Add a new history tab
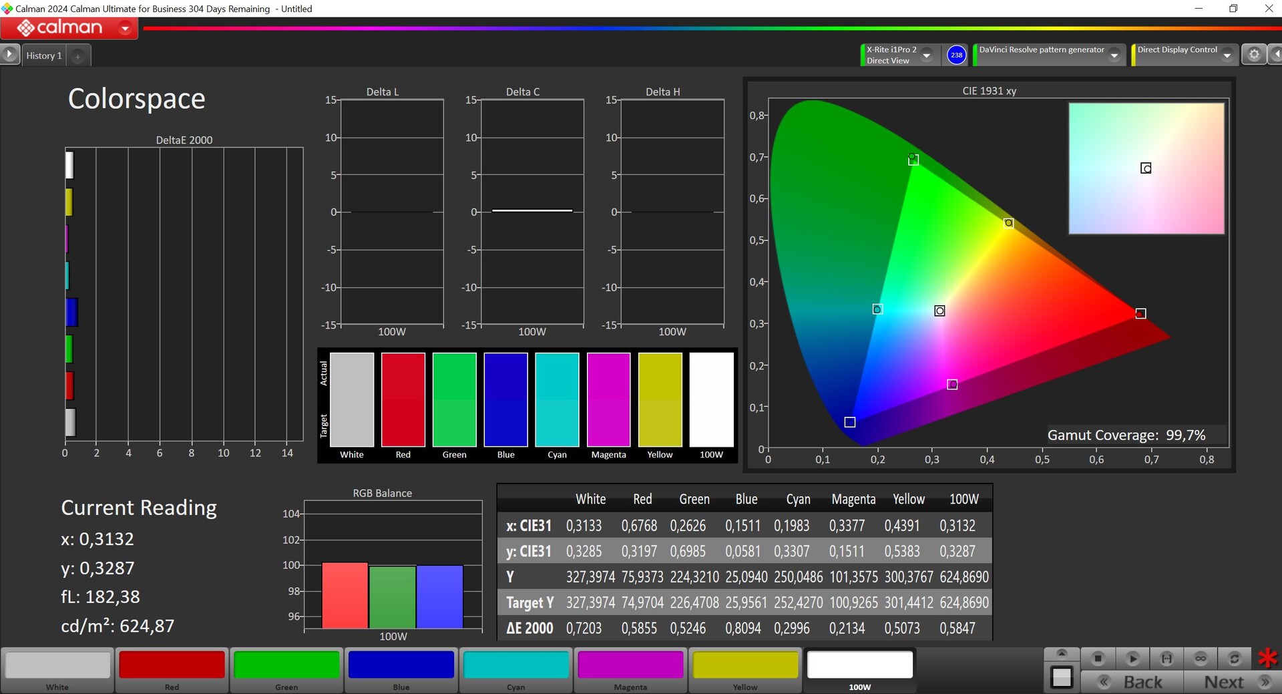Viewport: 1282px width, 694px height. coord(77,57)
